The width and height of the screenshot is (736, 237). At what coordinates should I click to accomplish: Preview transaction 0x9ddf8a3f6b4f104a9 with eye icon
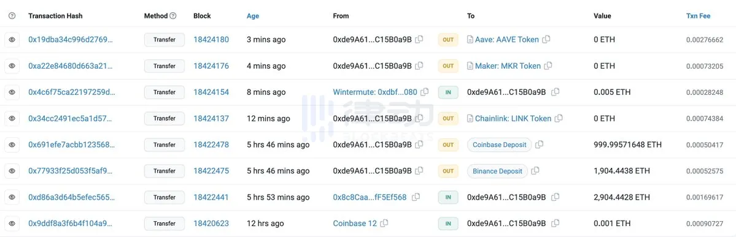pos(12,224)
